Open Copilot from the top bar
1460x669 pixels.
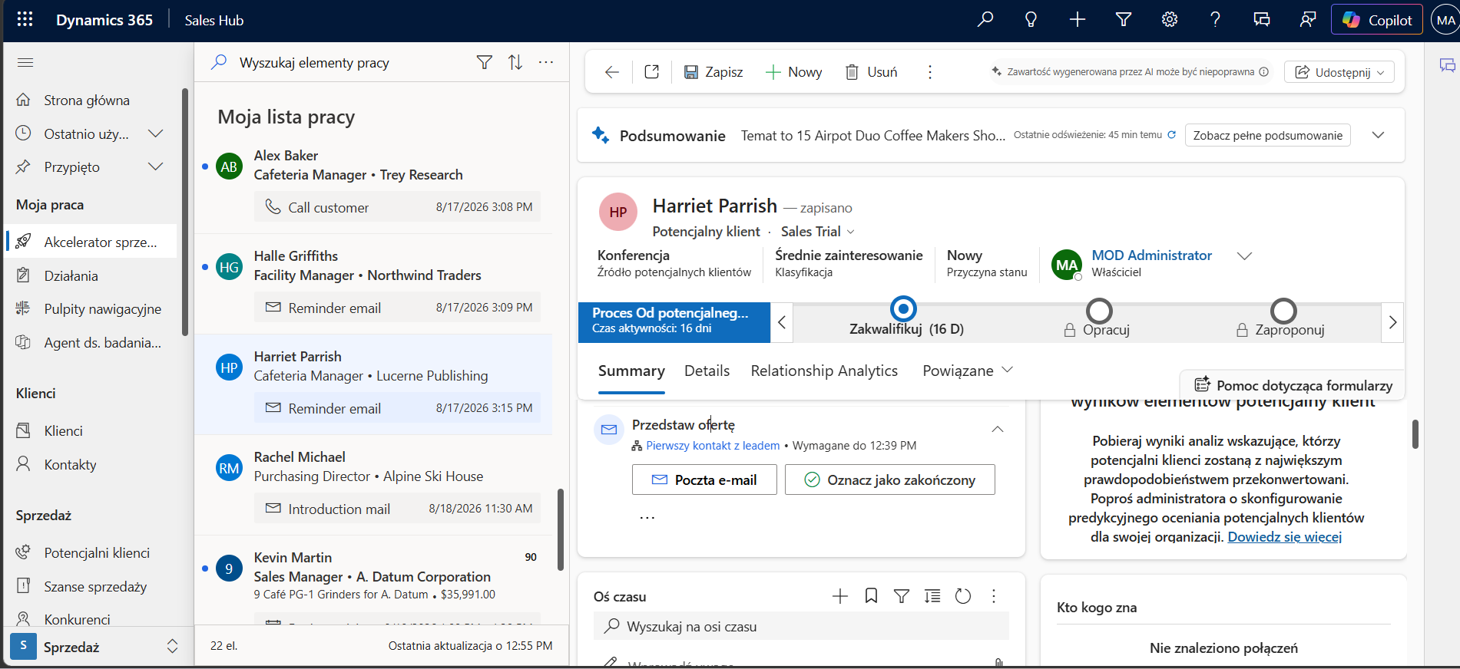(1377, 20)
